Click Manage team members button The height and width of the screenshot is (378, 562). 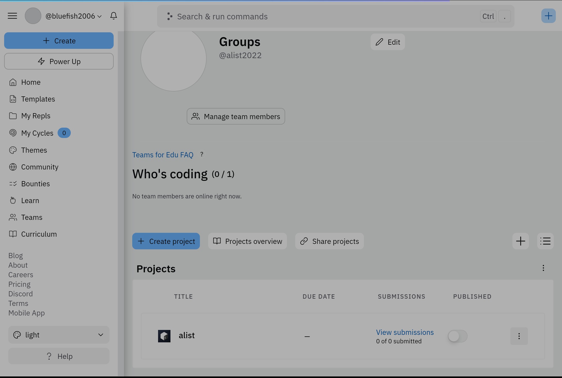tap(236, 117)
